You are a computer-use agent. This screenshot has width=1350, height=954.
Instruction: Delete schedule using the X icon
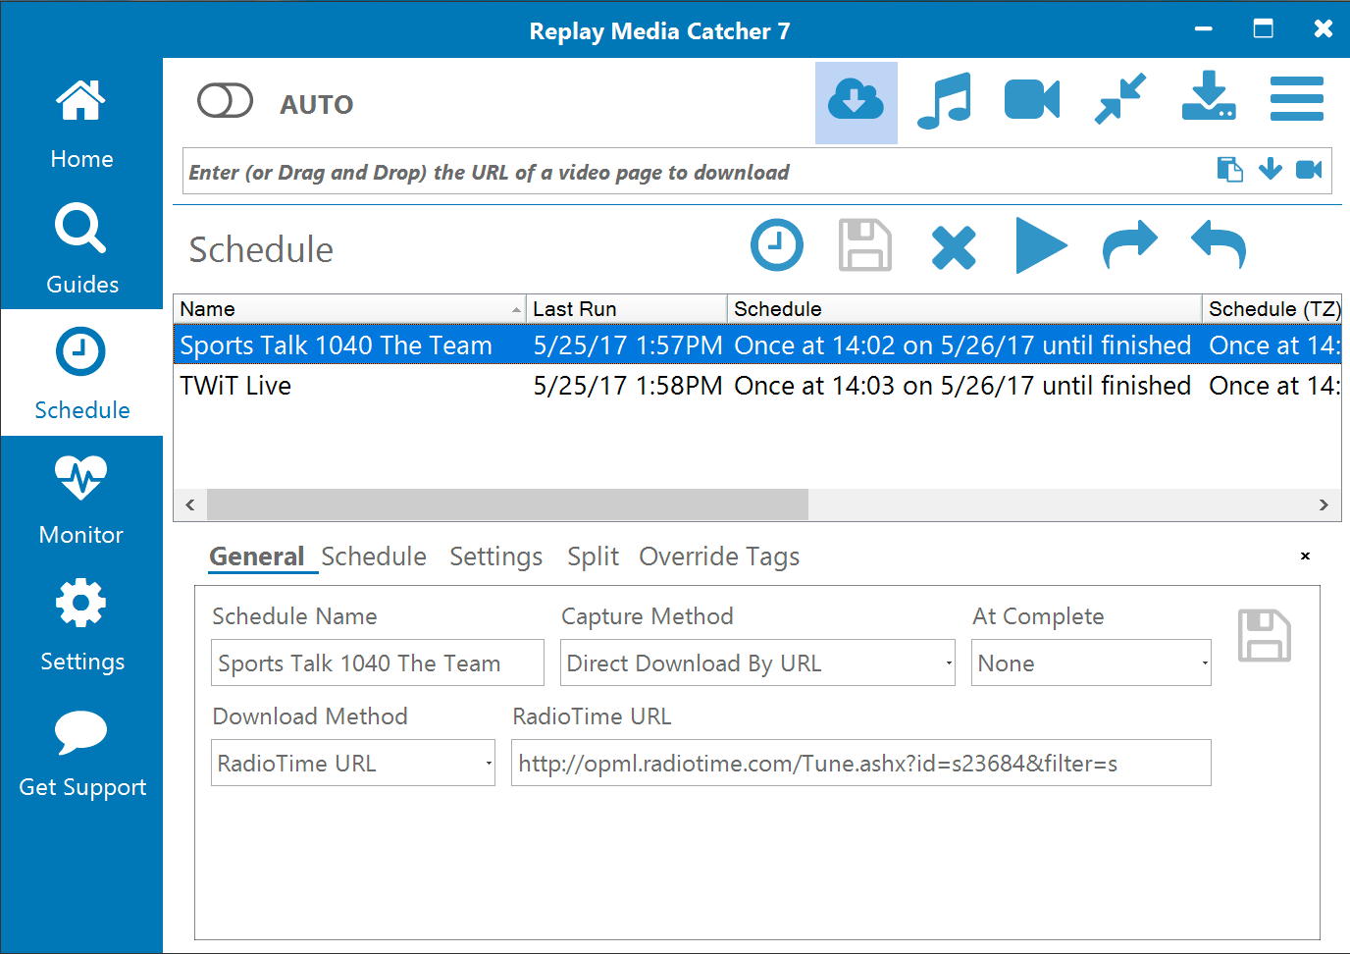pyautogui.click(x=954, y=246)
